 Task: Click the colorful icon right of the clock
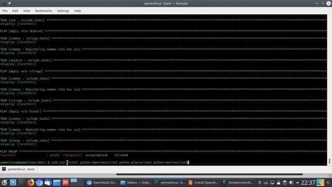[x=320, y=182]
